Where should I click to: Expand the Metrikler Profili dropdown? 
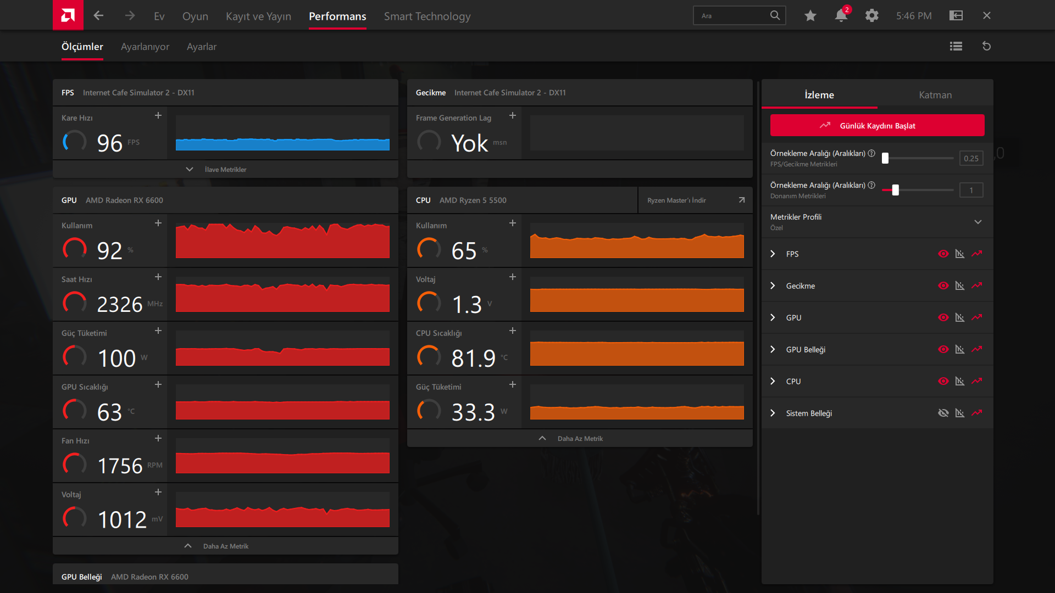pos(978,222)
